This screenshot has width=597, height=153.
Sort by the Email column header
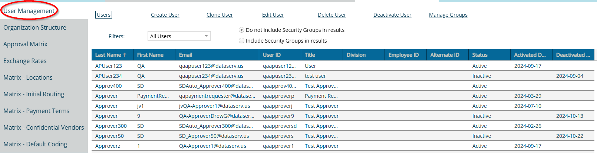(185, 55)
